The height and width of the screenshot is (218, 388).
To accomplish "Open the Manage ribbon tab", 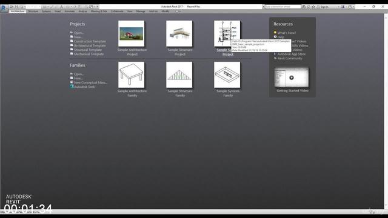I will (x=141, y=11).
